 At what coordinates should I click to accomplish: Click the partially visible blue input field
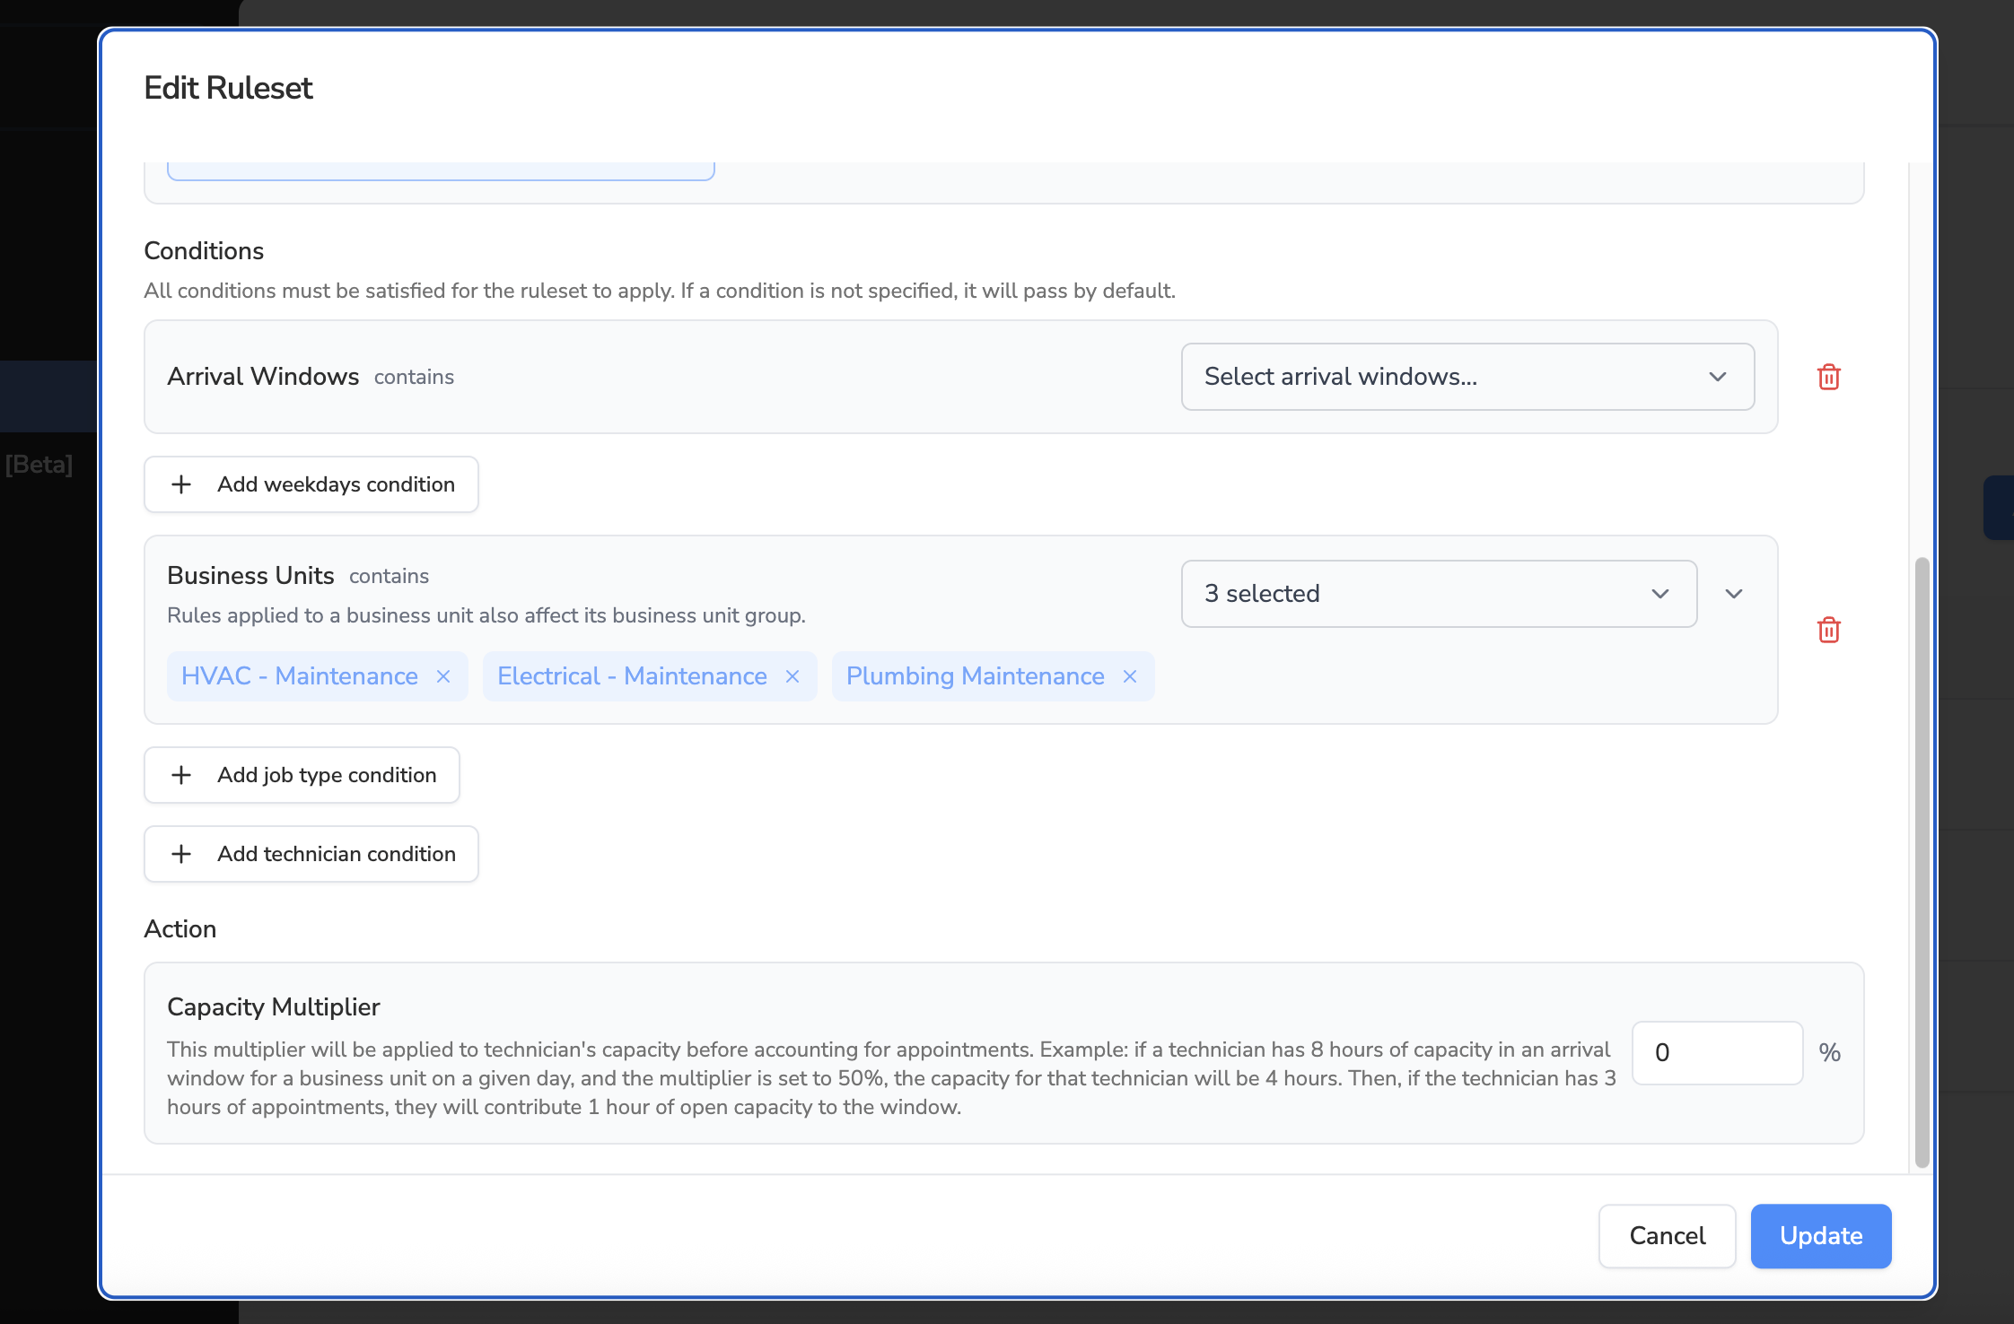pos(440,170)
